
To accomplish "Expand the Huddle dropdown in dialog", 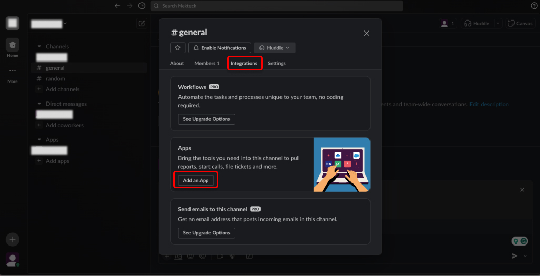I will [x=288, y=48].
